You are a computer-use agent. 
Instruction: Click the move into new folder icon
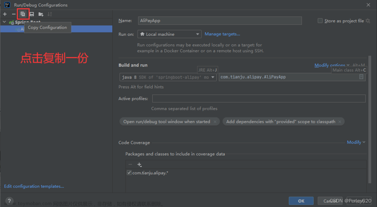pos(41,14)
